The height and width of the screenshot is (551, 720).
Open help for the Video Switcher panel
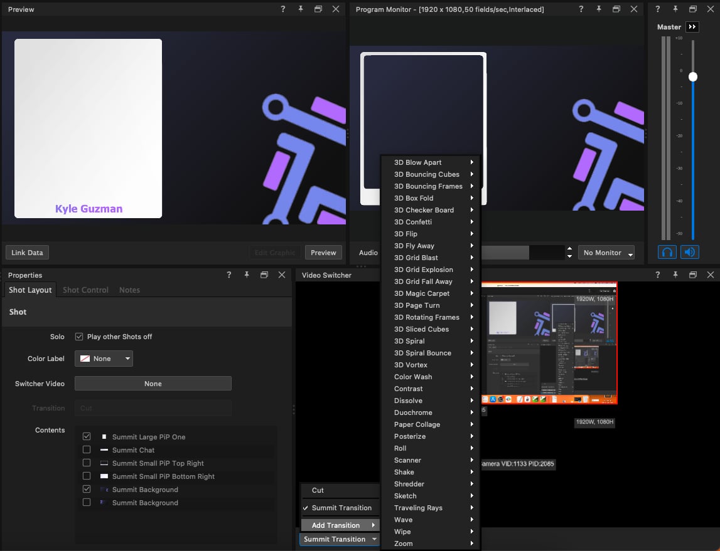658,275
